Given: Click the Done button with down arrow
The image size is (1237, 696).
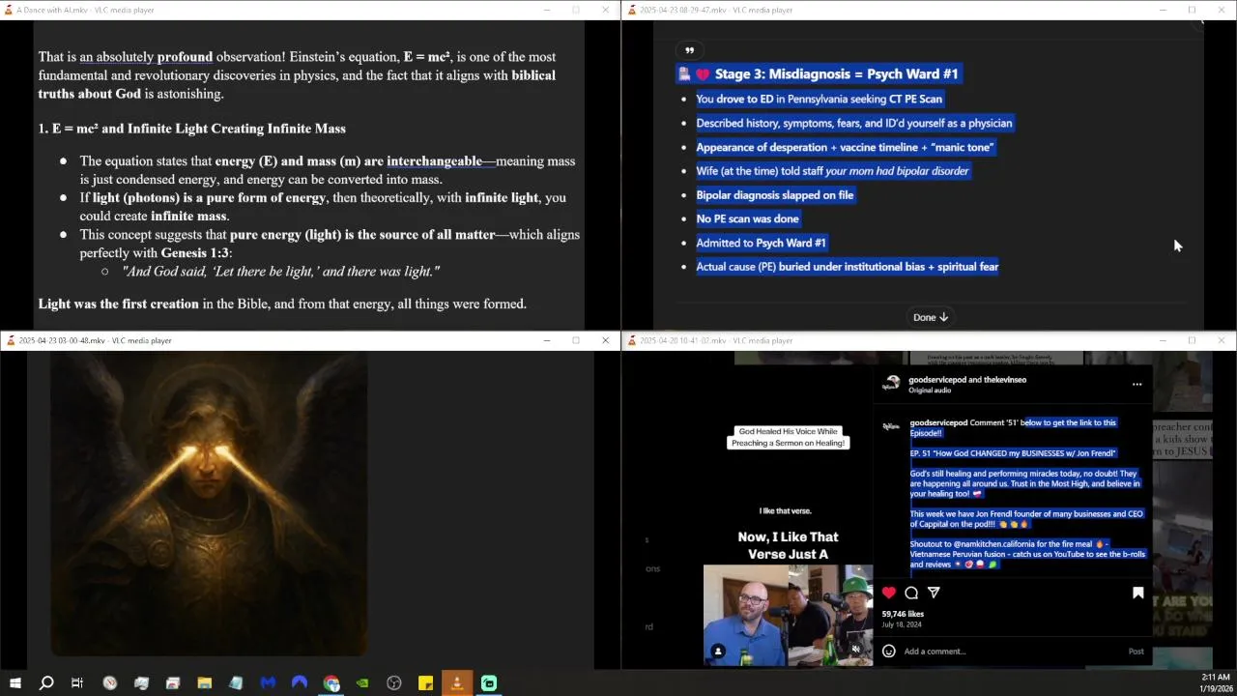Looking at the screenshot, I should 931,317.
